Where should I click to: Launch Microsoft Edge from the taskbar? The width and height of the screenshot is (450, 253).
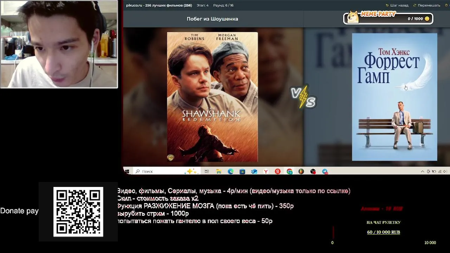231,171
